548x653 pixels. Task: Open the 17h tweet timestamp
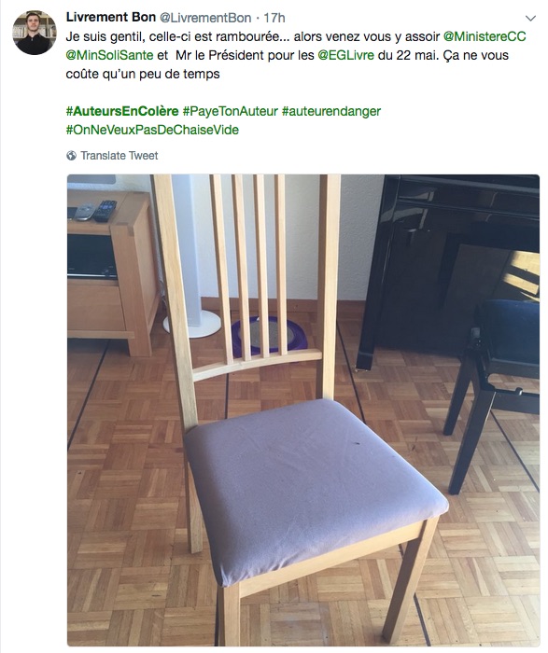[x=274, y=18]
